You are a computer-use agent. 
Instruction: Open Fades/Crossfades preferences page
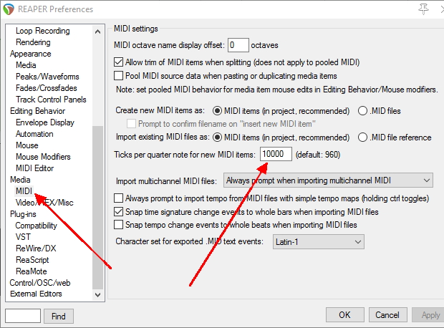pos(47,88)
